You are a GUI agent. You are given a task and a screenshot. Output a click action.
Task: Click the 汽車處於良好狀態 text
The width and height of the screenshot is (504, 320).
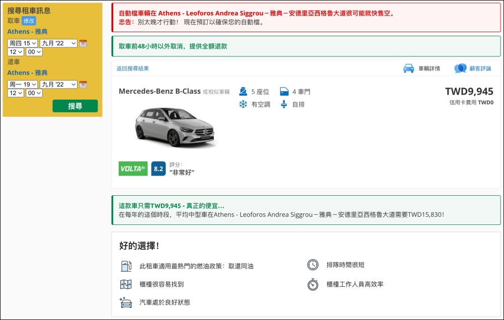[164, 302]
